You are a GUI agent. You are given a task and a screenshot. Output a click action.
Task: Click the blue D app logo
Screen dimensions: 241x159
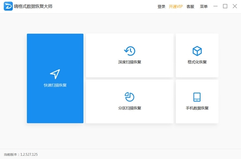(x=8, y=6)
